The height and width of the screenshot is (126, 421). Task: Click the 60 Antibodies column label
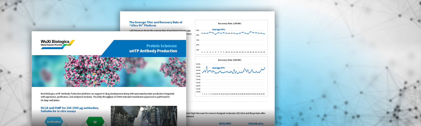(x=256, y=123)
